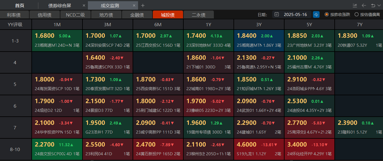Open cell 20奉贤发展 1.7300
Screen dimensions: 383x161
click(108, 84)
